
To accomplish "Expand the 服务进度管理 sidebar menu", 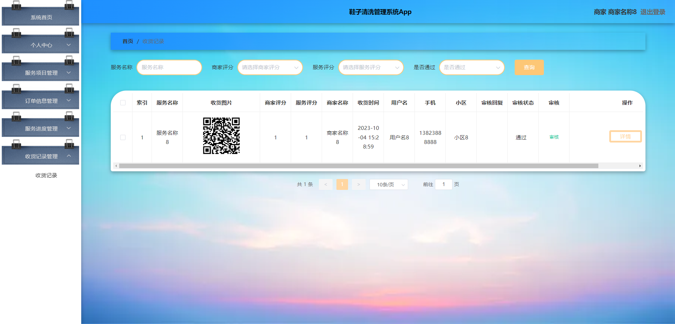I will [40, 128].
